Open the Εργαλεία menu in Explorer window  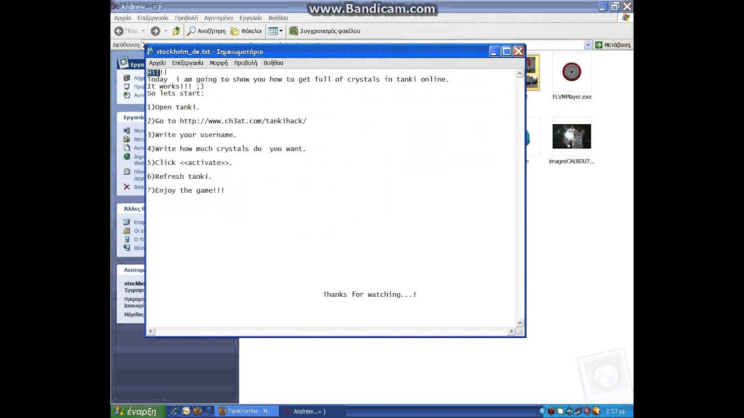[251, 18]
